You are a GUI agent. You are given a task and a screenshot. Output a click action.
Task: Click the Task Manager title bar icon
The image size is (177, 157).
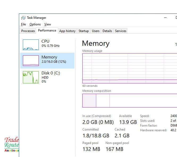pyautogui.click(x=23, y=18)
